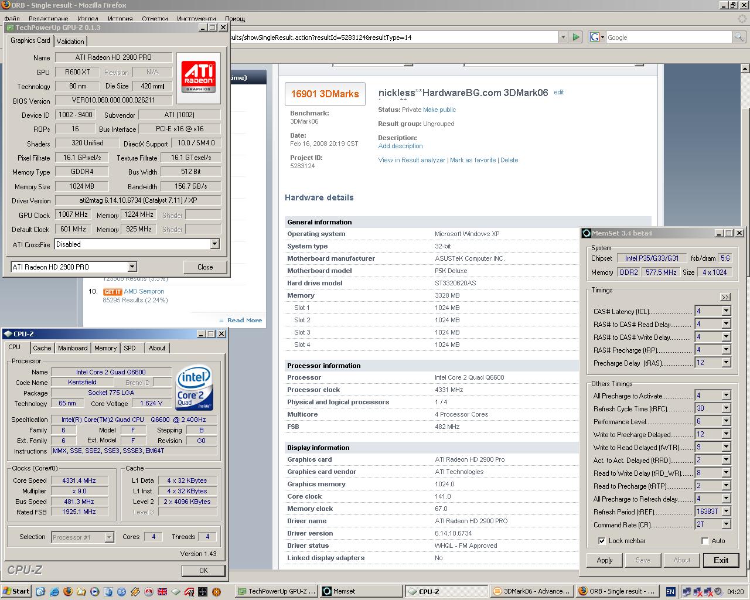Open the Performance Level dropdown

(726, 421)
